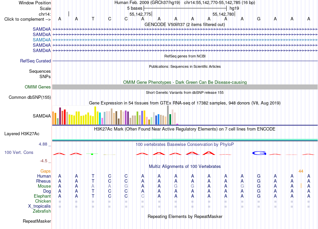Click the SNPs track label
The width and height of the screenshot is (318, 229).
click(45, 77)
